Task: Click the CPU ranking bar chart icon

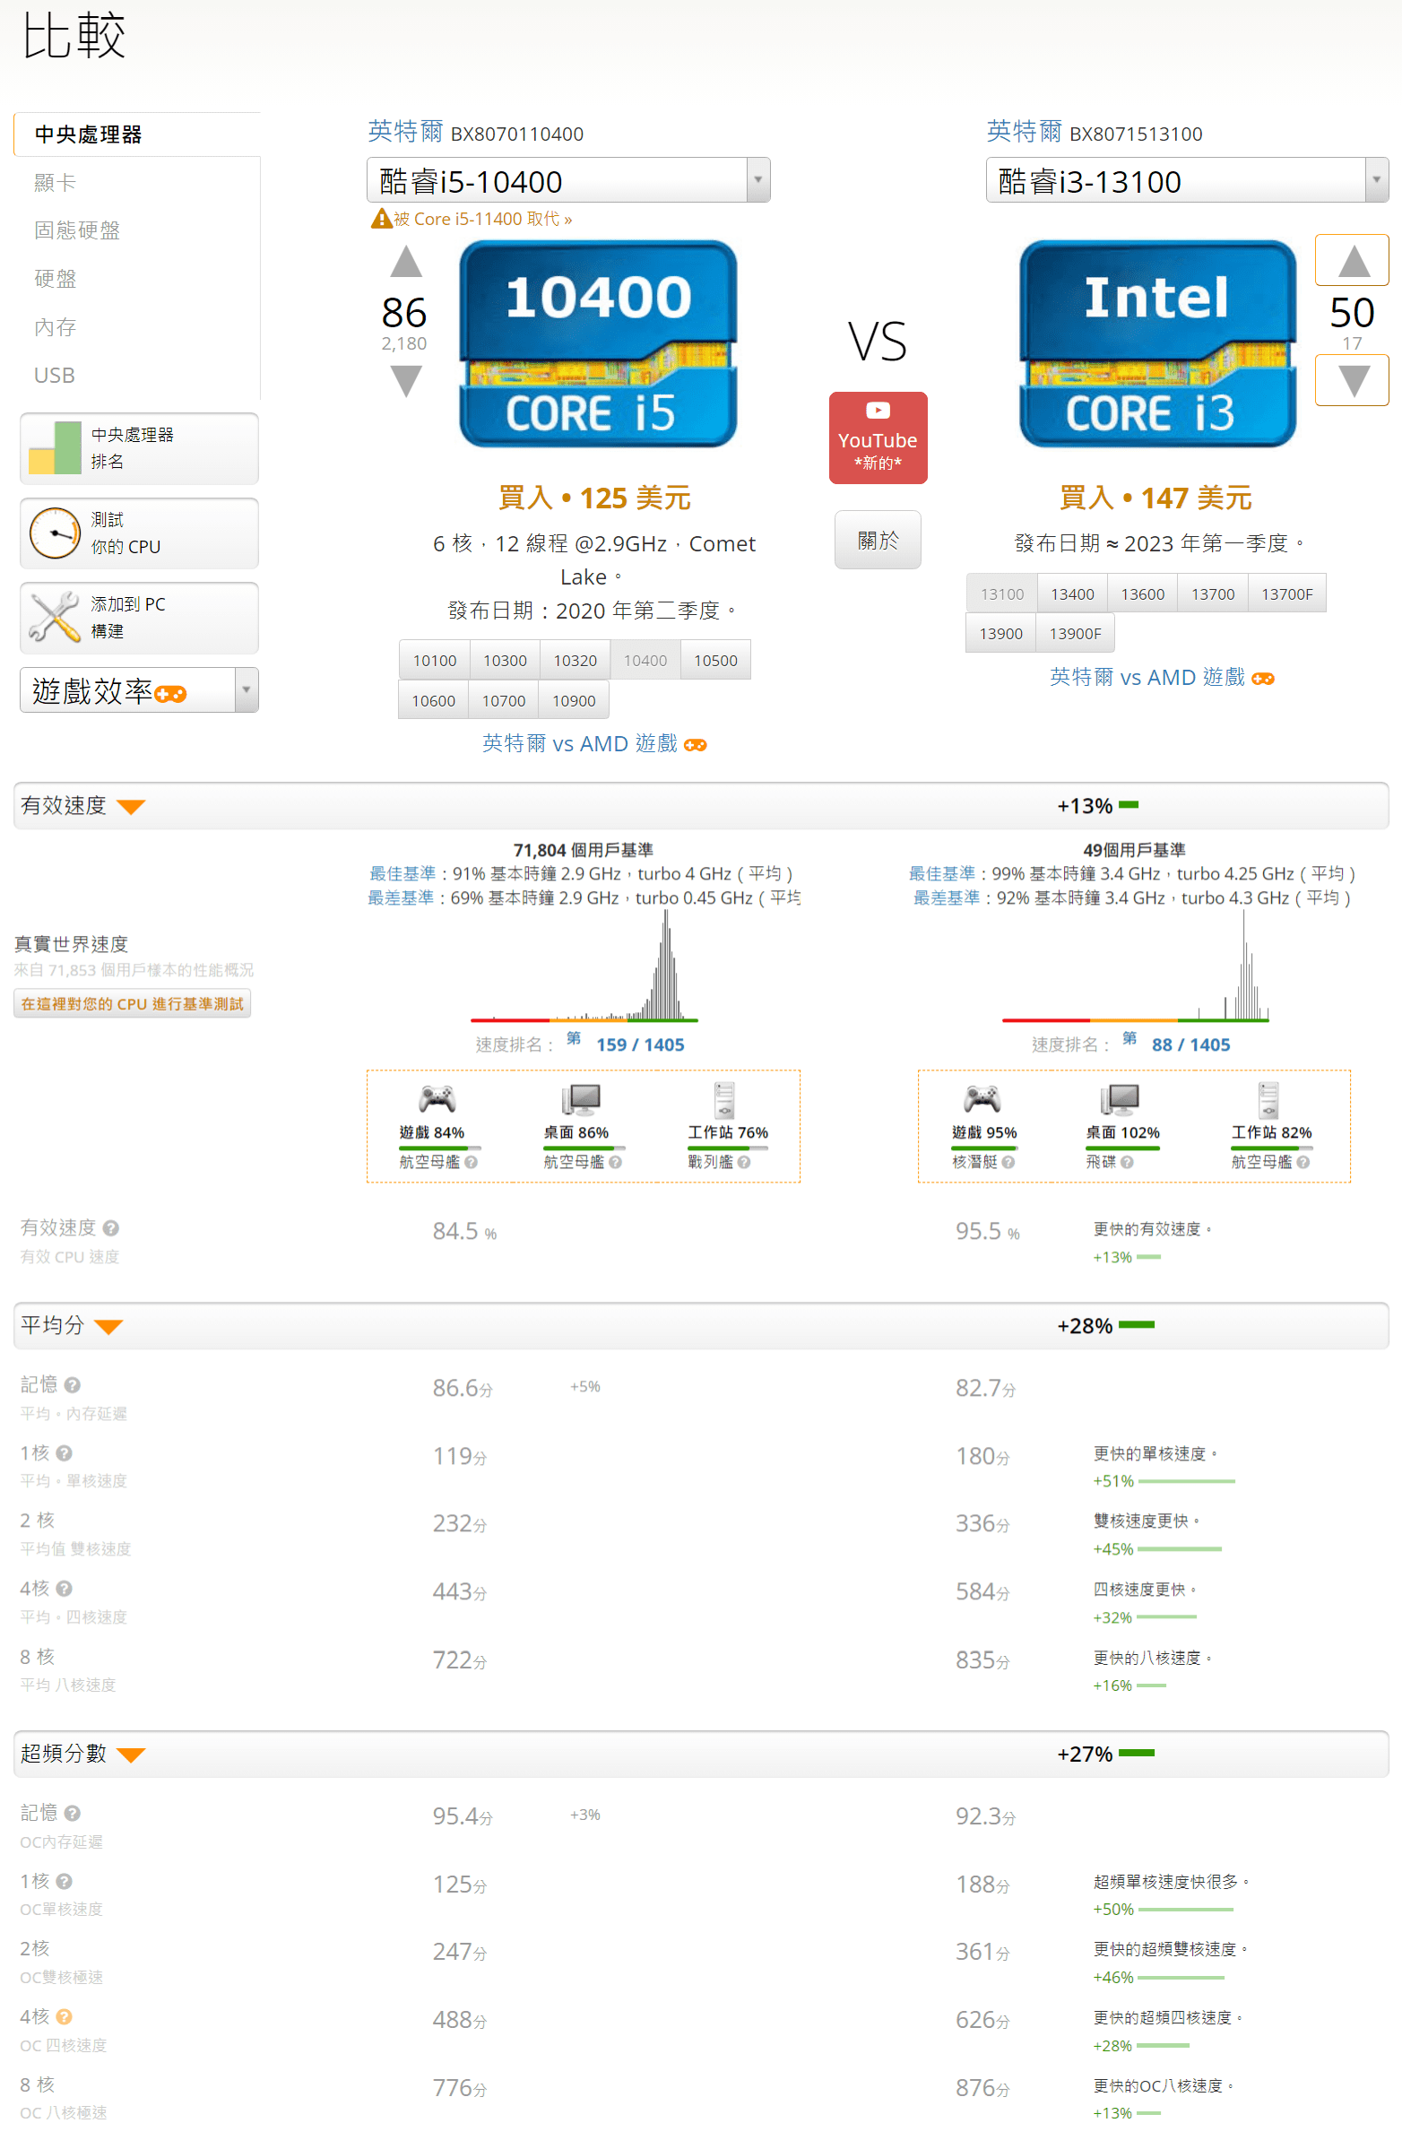Action: [54, 448]
